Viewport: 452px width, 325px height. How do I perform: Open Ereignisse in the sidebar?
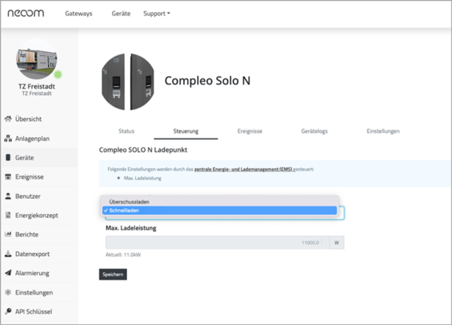coord(30,177)
